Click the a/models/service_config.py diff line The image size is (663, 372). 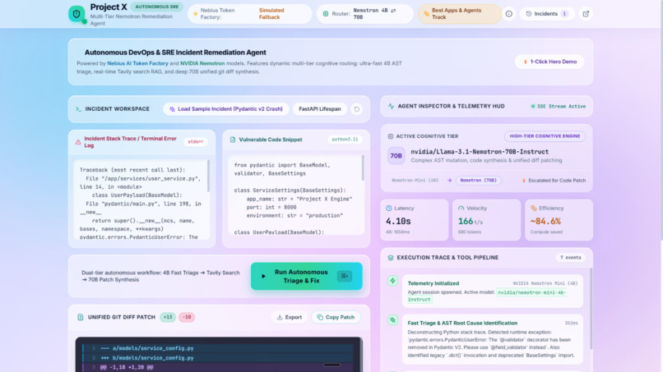[x=218, y=348]
